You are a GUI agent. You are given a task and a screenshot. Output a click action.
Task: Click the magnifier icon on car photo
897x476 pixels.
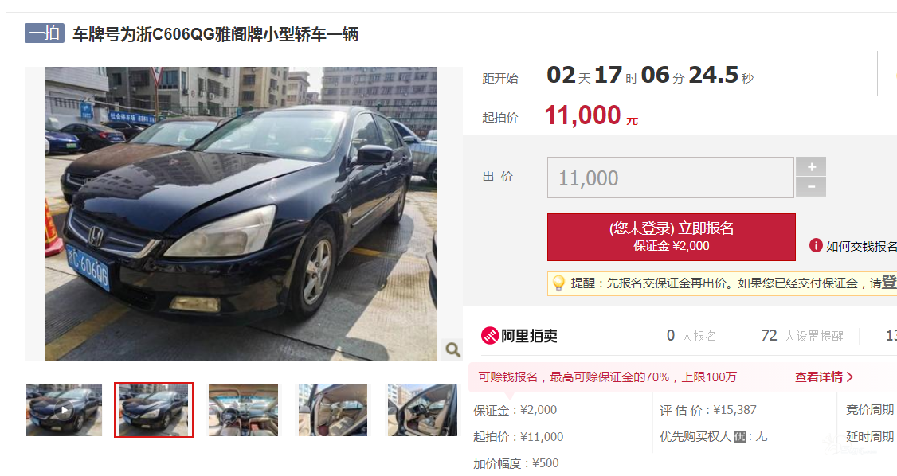[452, 349]
